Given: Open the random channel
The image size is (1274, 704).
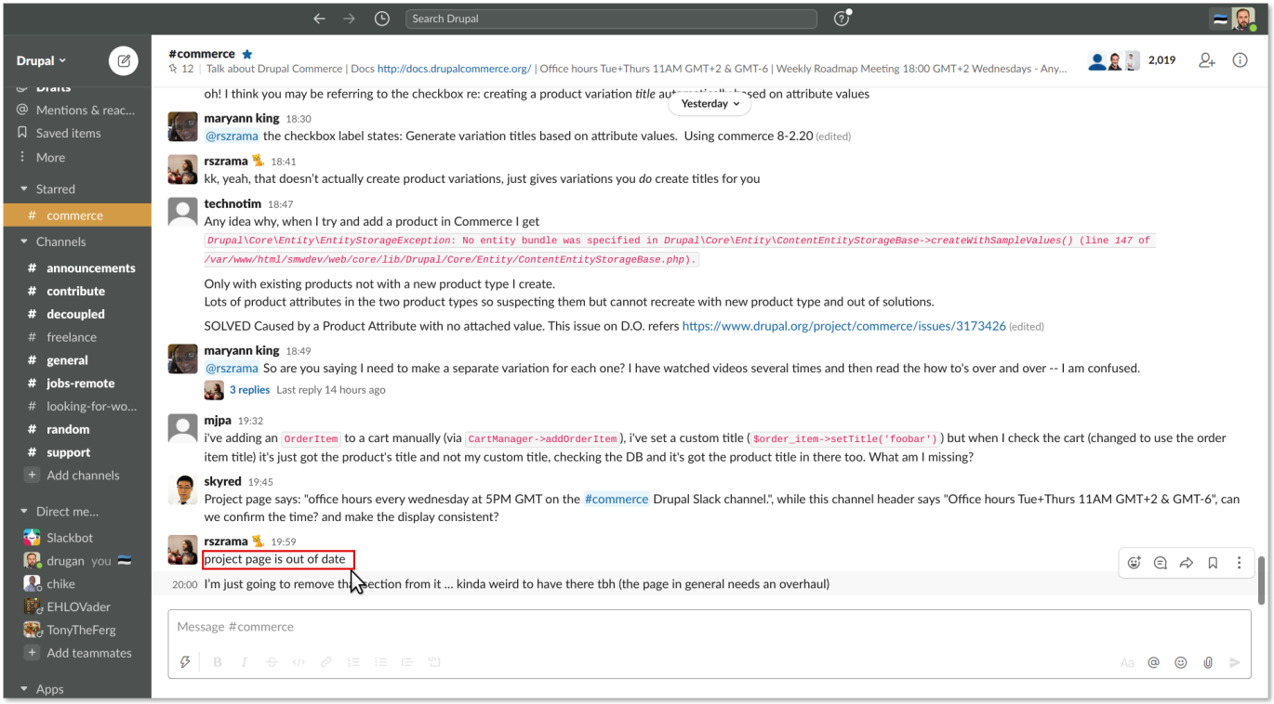Looking at the screenshot, I should click(76, 430).
